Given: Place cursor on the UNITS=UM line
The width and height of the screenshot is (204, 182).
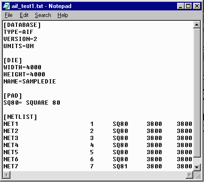Looking at the screenshot, I should click(19, 46).
